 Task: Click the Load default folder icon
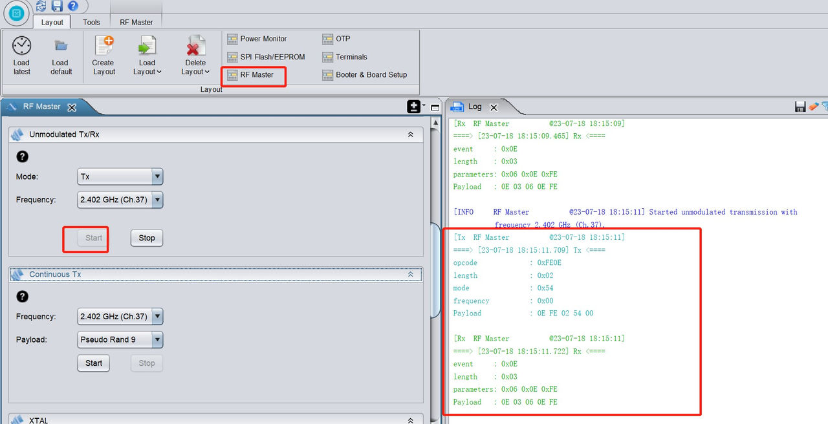click(61, 46)
